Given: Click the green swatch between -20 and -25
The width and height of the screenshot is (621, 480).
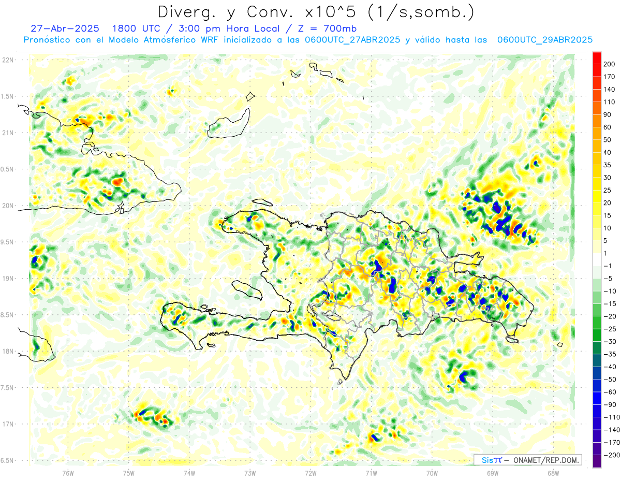Looking at the screenshot, I should 597,323.
